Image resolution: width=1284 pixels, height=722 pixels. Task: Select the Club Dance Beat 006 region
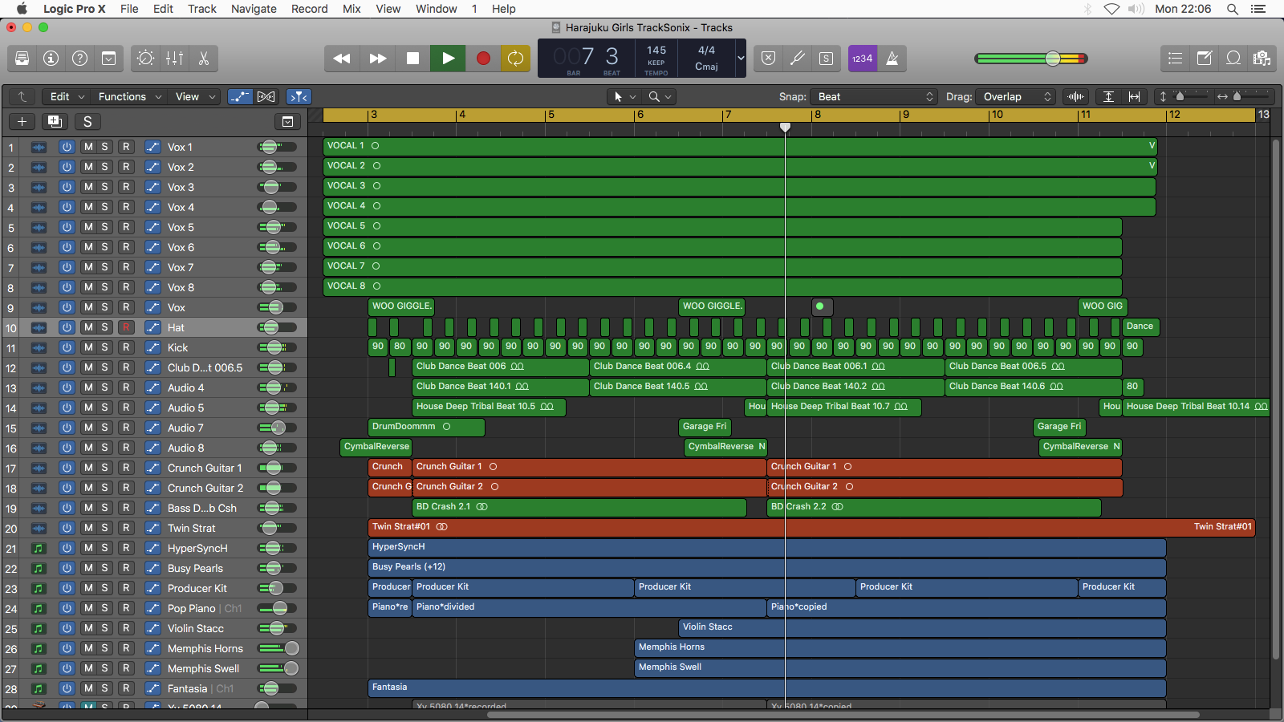[x=498, y=367]
